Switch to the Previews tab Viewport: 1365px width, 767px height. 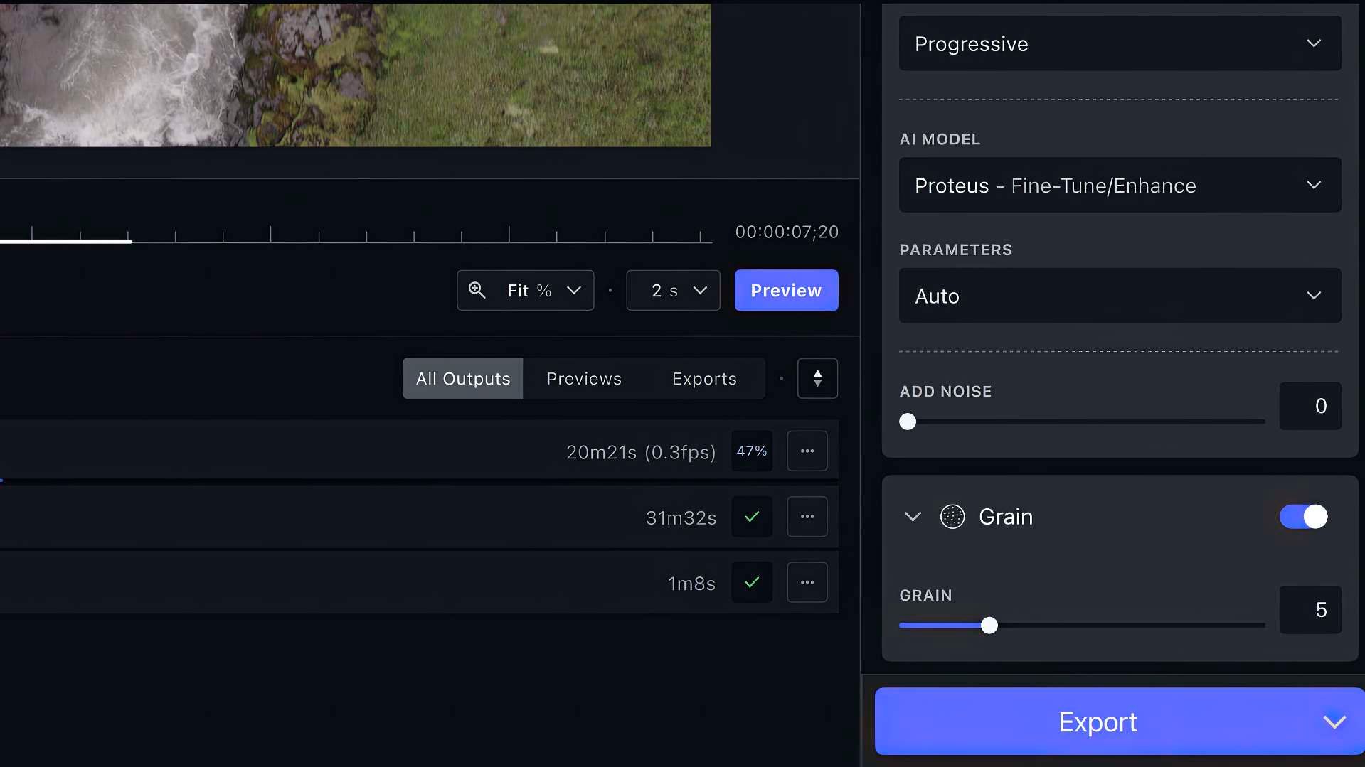click(x=583, y=378)
